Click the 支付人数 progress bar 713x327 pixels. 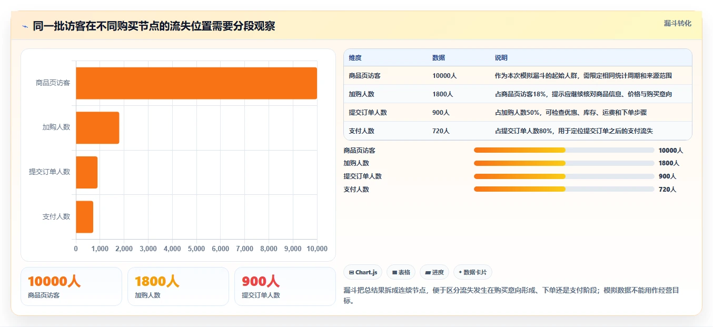click(564, 189)
